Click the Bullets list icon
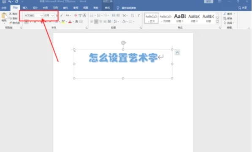 pyautogui.click(x=92, y=16)
